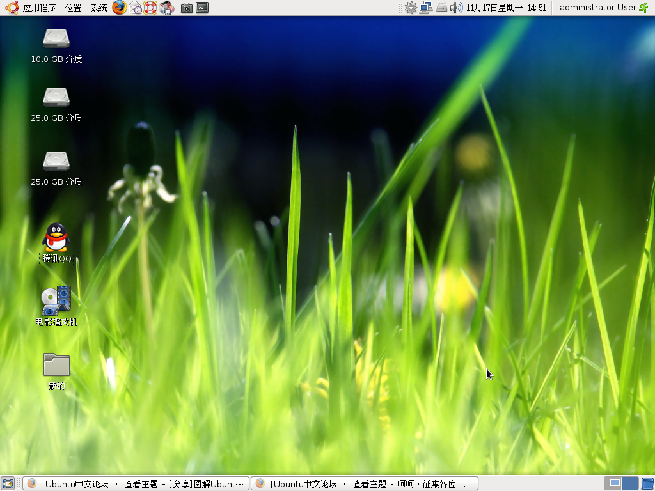Open the network monitor tray icon
This screenshot has width=655, height=491.
pyautogui.click(x=425, y=8)
